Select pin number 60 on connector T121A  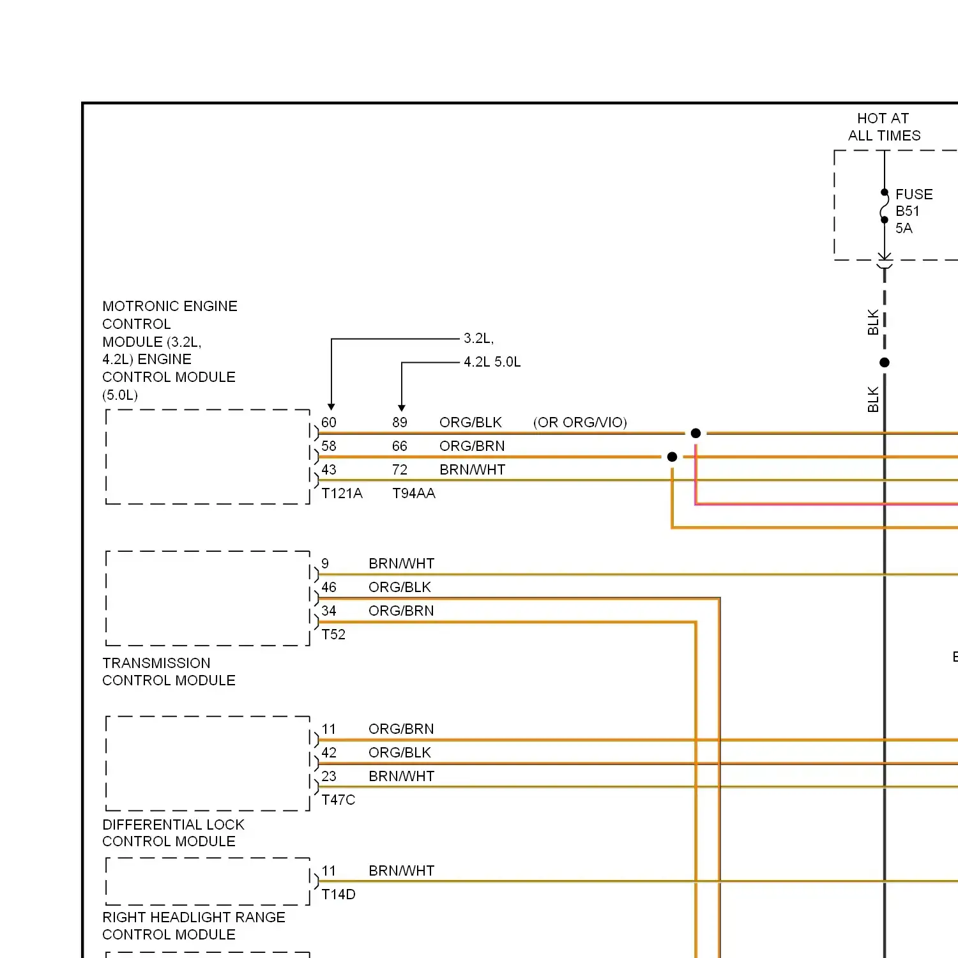[x=329, y=422]
